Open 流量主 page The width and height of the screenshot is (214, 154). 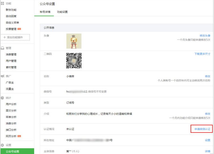coord(10,89)
